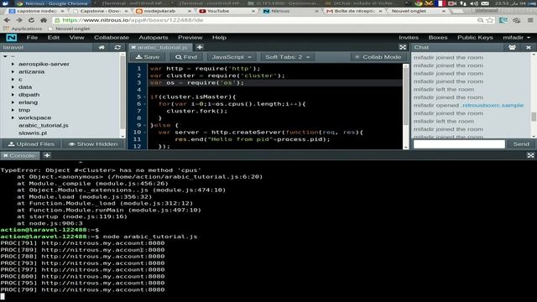The width and height of the screenshot is (537, 302).
Task: Send the chat message
Action: (x=521, y=144)
